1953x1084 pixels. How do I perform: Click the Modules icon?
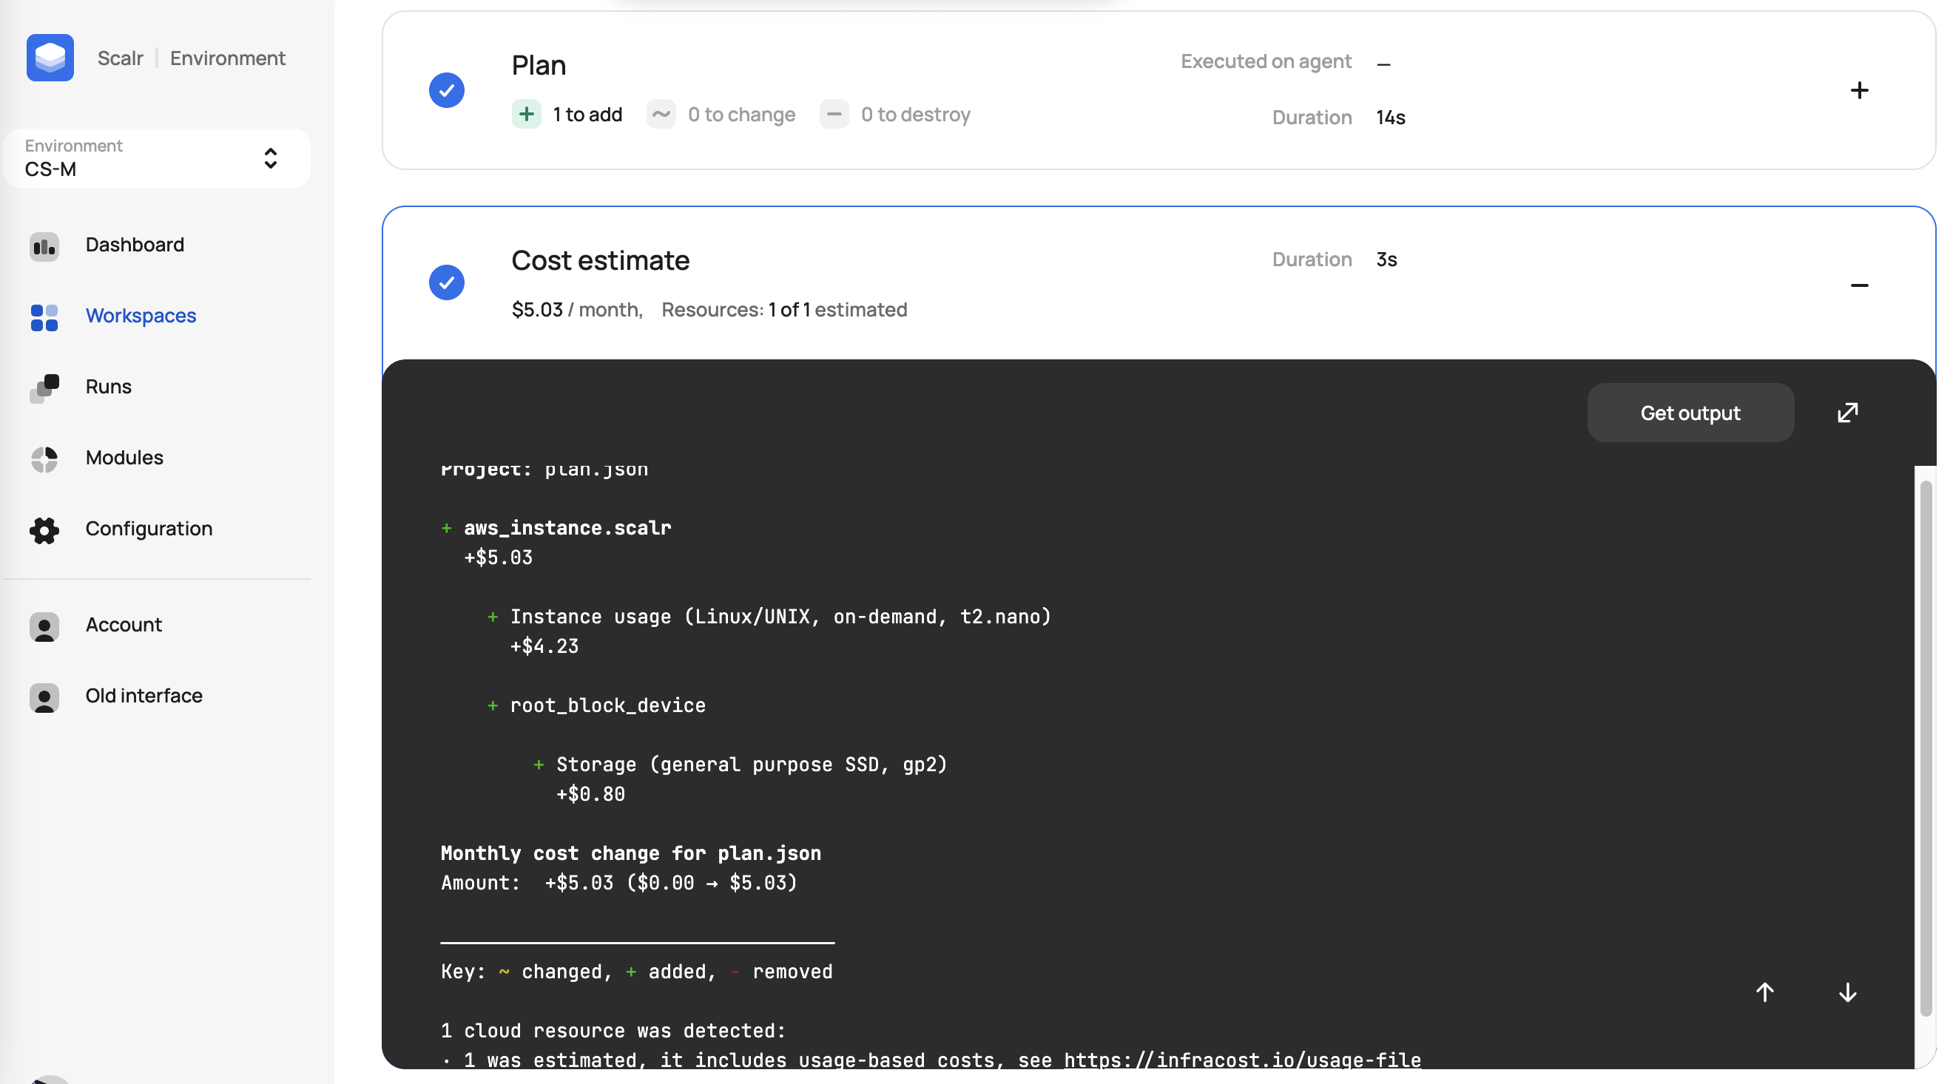point(44,458)
